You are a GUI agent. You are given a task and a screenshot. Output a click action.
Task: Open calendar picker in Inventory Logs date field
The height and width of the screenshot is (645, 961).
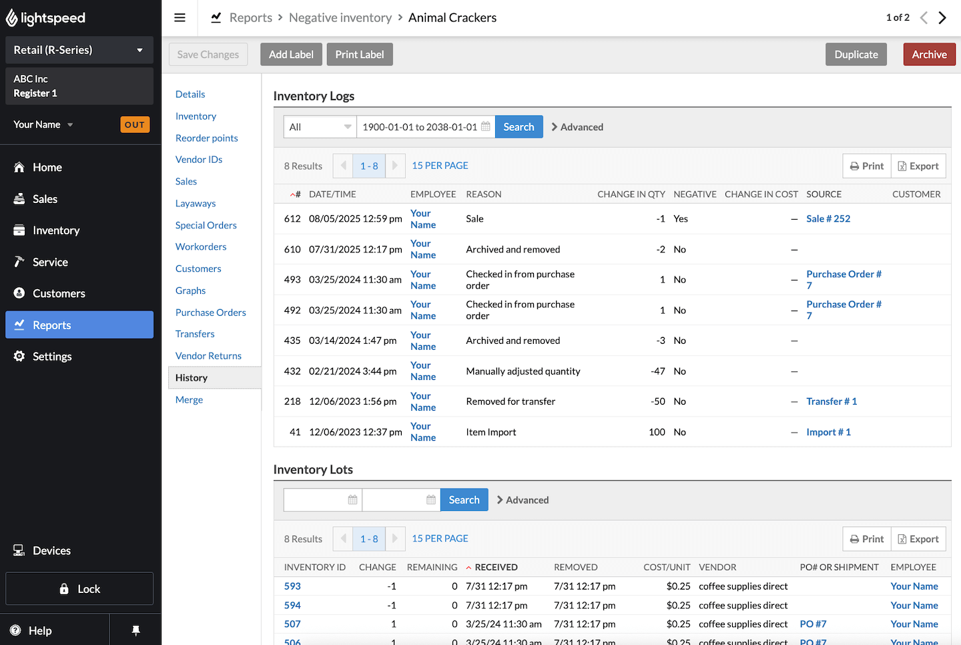point(485,127)
